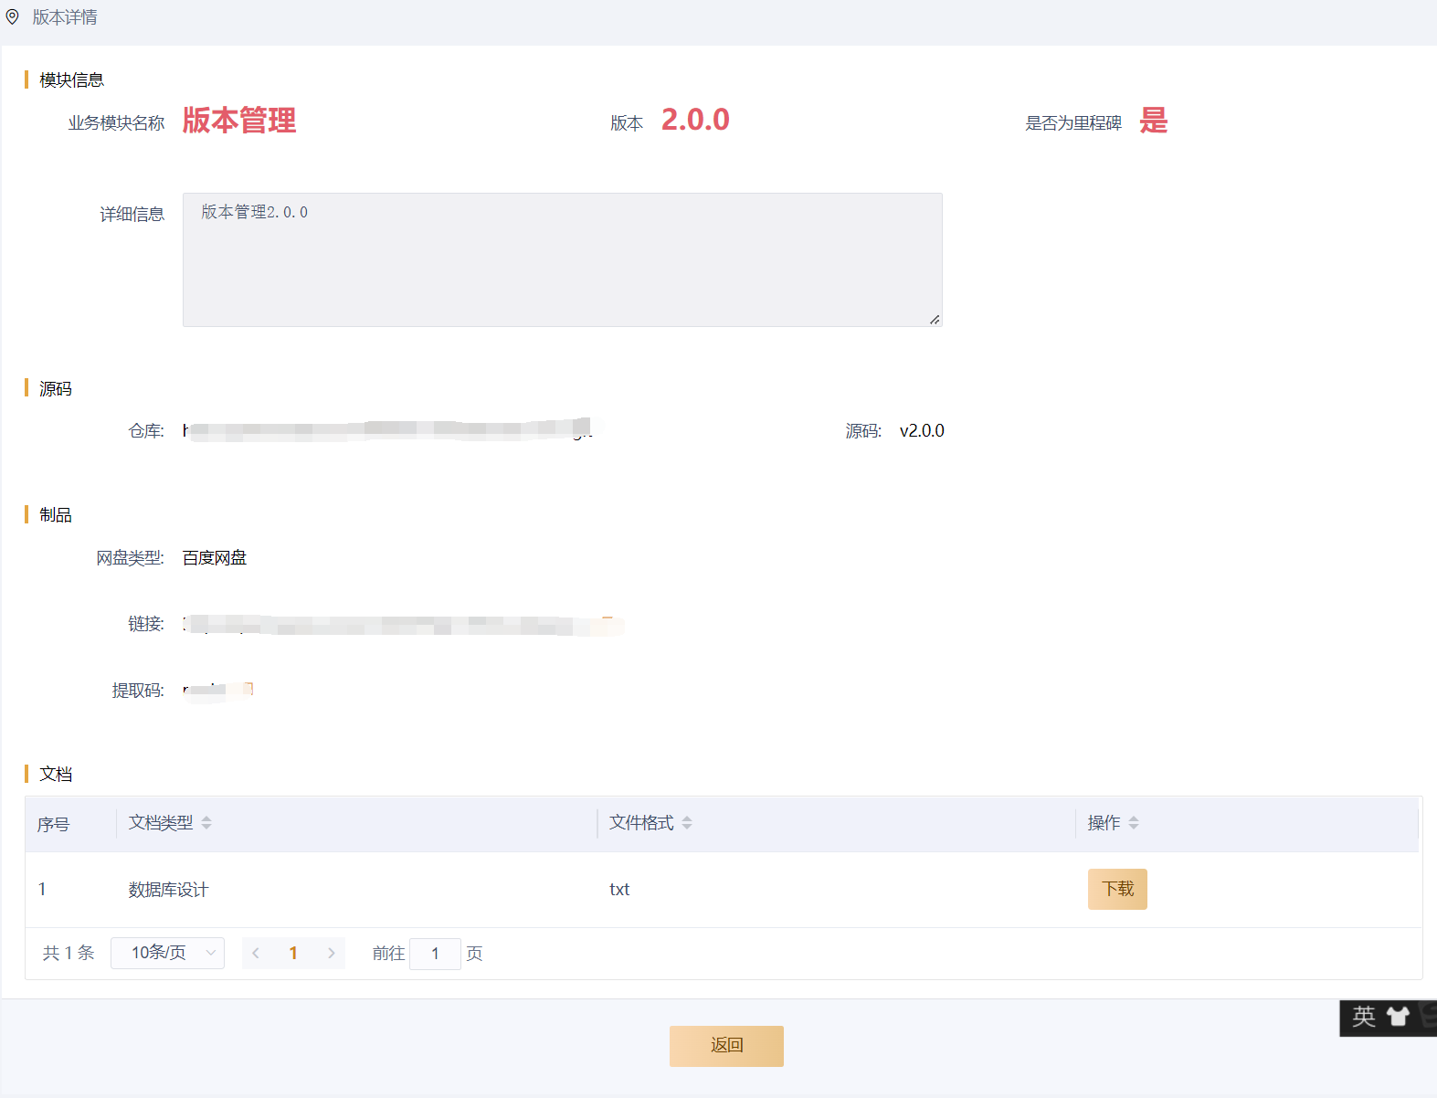
Task: Click the 英 input method indicator
Action: [x=1364, y=1017]
